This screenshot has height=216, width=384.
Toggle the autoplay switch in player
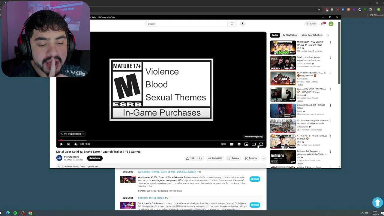click(x=224, y=144)
